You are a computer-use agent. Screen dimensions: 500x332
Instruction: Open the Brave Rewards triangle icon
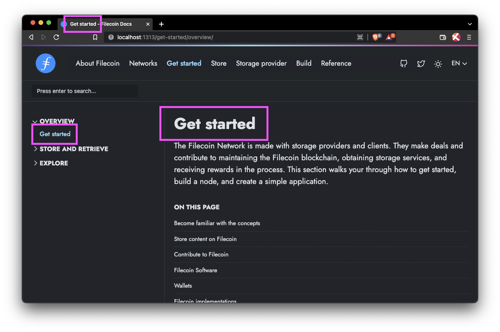[x=390, y=37]
